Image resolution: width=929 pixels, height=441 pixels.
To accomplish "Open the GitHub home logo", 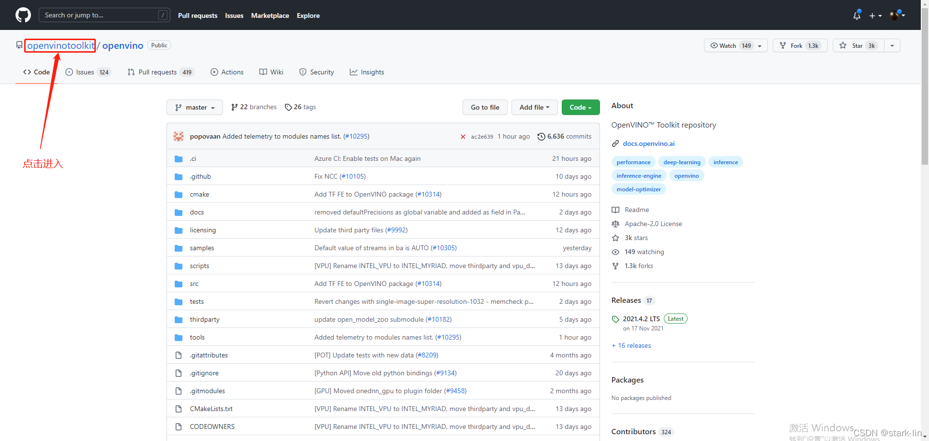I will pyautogui.click(x=23, y=15).
